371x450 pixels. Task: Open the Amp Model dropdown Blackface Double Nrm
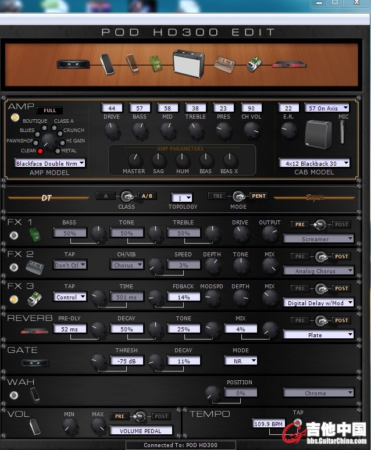pyautogui.click(x=49, y=163)
